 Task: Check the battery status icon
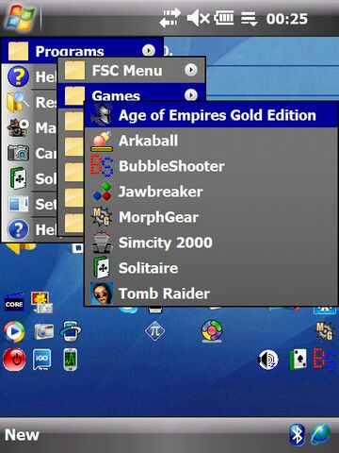click(224, 18)
